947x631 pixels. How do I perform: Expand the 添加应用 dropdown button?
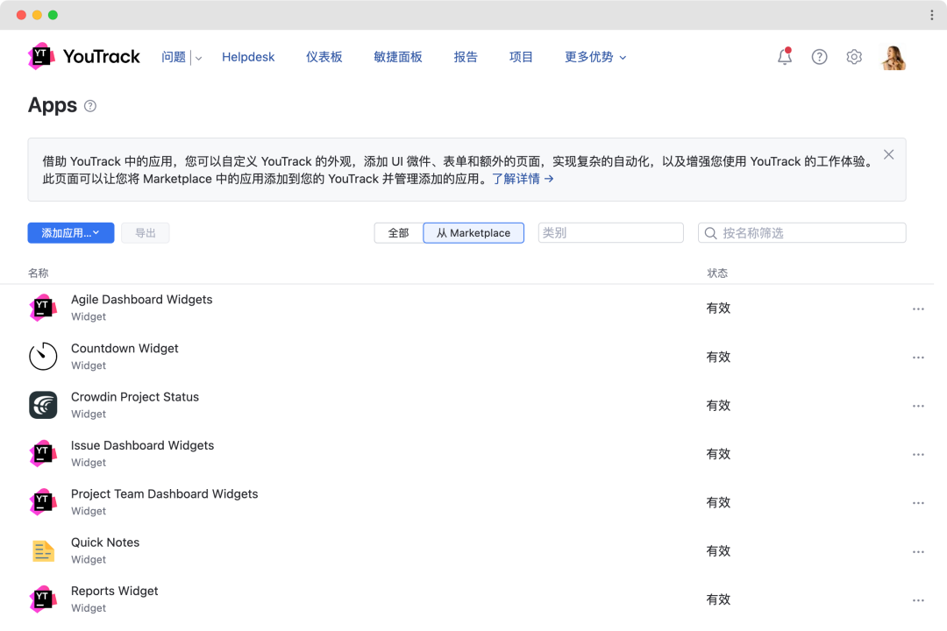71,233
